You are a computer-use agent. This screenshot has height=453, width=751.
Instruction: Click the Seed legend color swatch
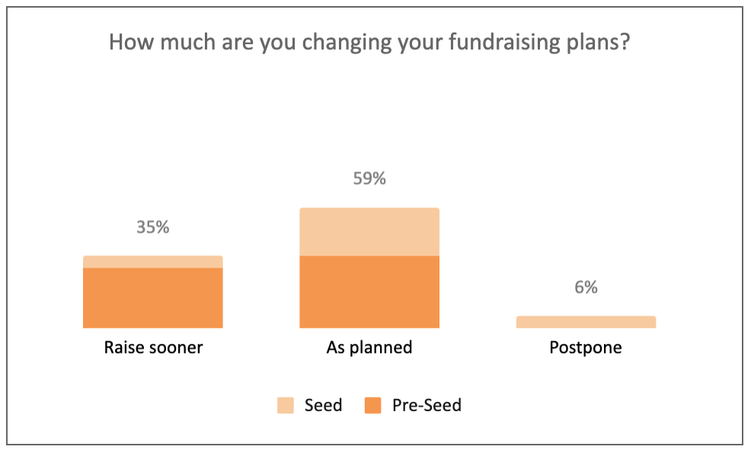[286, 405]
